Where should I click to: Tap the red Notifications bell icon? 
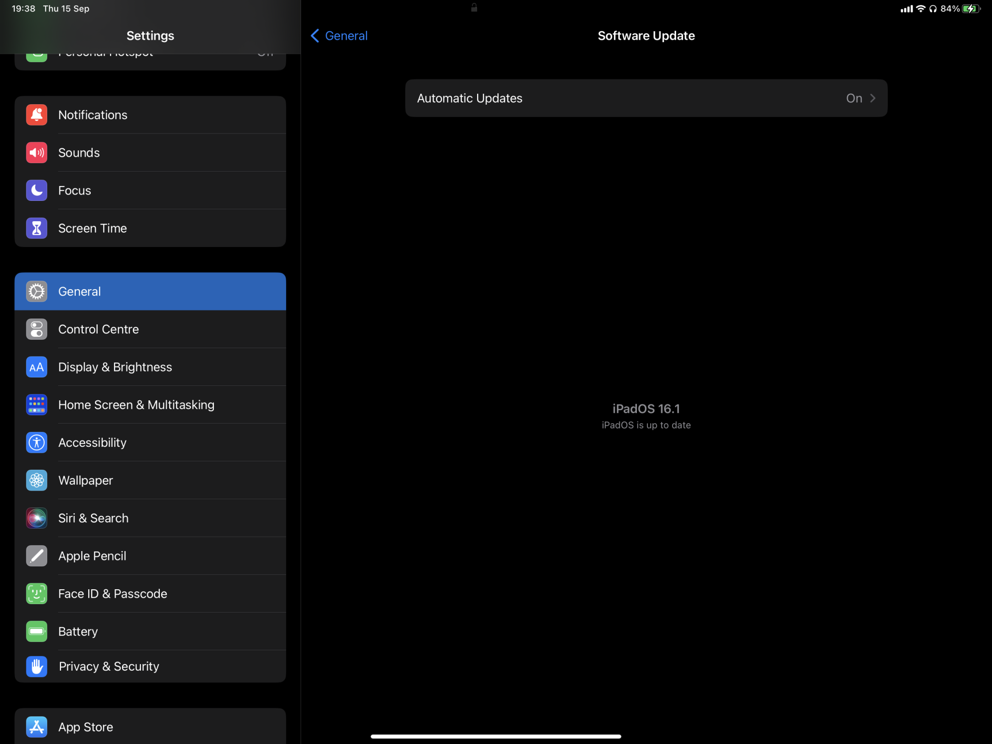point(37,115)
